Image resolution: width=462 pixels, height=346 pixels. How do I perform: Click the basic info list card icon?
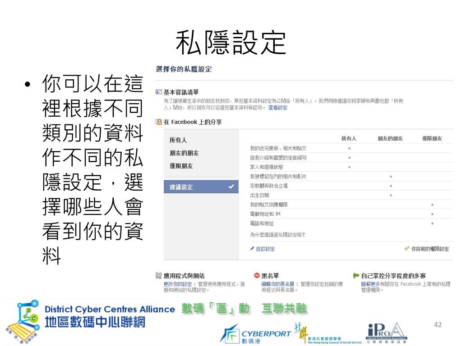point(158,92)
